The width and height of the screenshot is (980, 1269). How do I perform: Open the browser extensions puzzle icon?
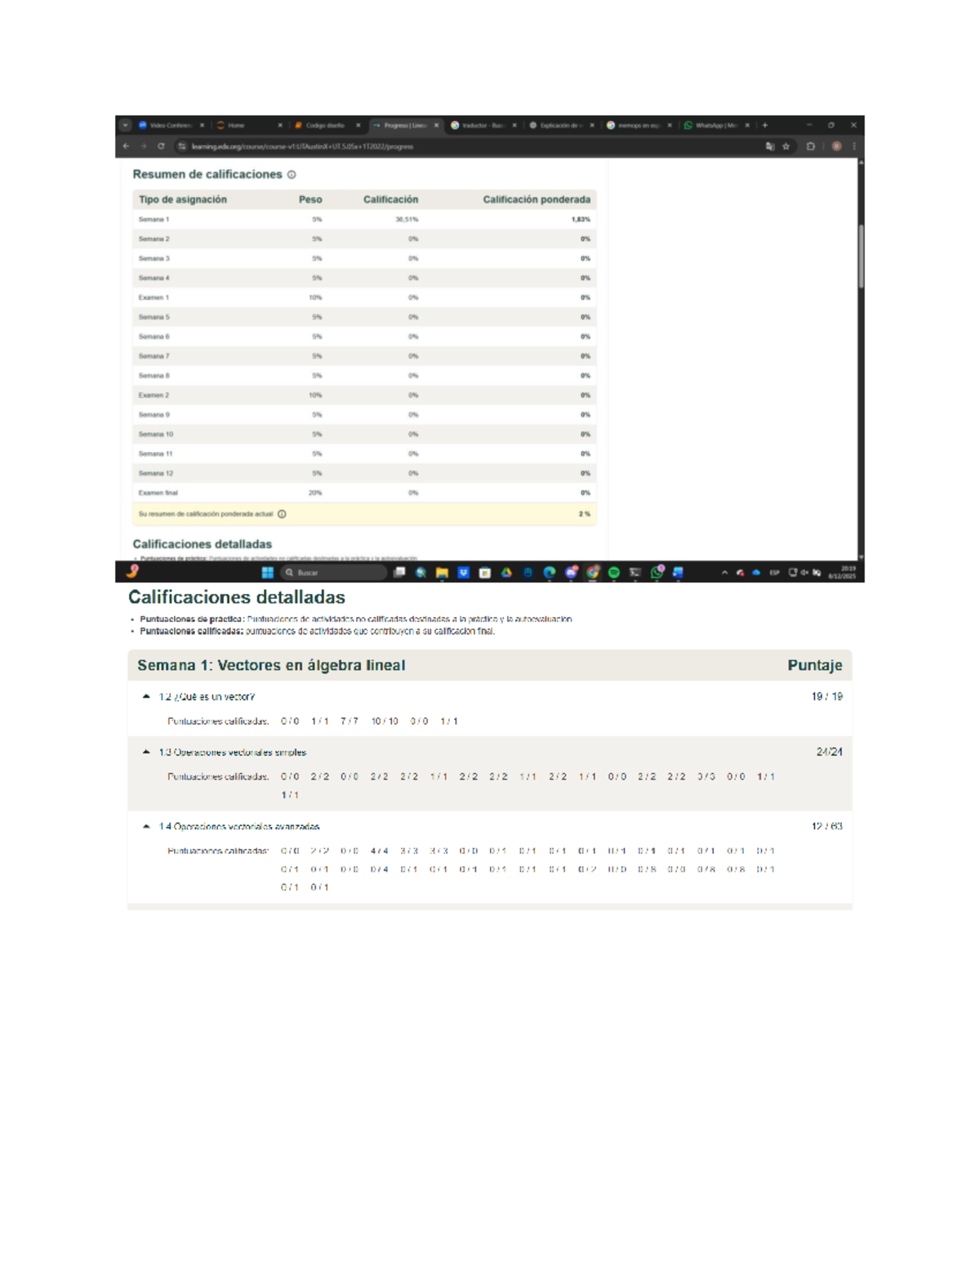point(811,146)
